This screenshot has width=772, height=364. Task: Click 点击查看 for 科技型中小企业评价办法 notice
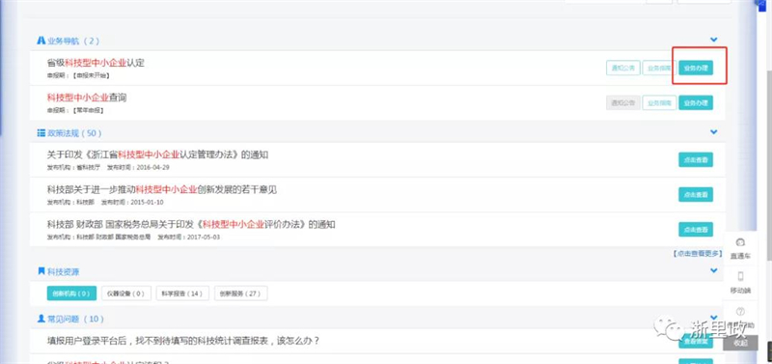(x=696, y=230)
